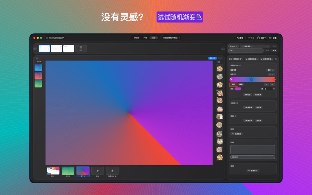This screenshot has width=312, height=195.
Task: Click the left arrow of the screenshot strip
Action: (35, 49)
